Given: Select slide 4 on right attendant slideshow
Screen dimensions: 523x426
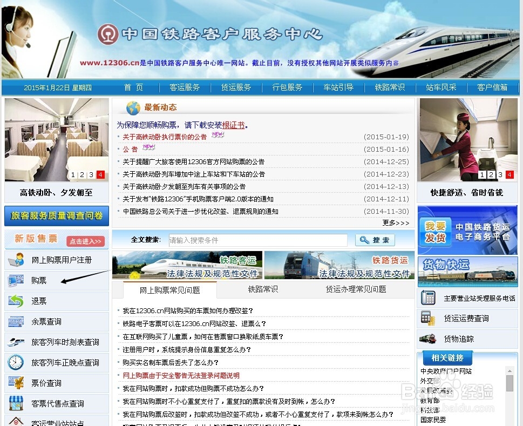Looking at the screenshot, I should click(510, 174).
